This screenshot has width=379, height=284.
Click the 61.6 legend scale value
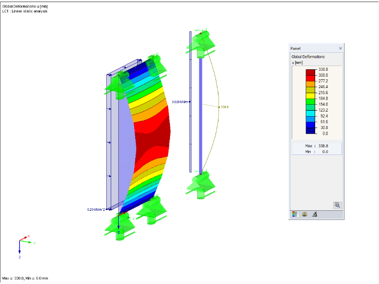pos(324,122)
